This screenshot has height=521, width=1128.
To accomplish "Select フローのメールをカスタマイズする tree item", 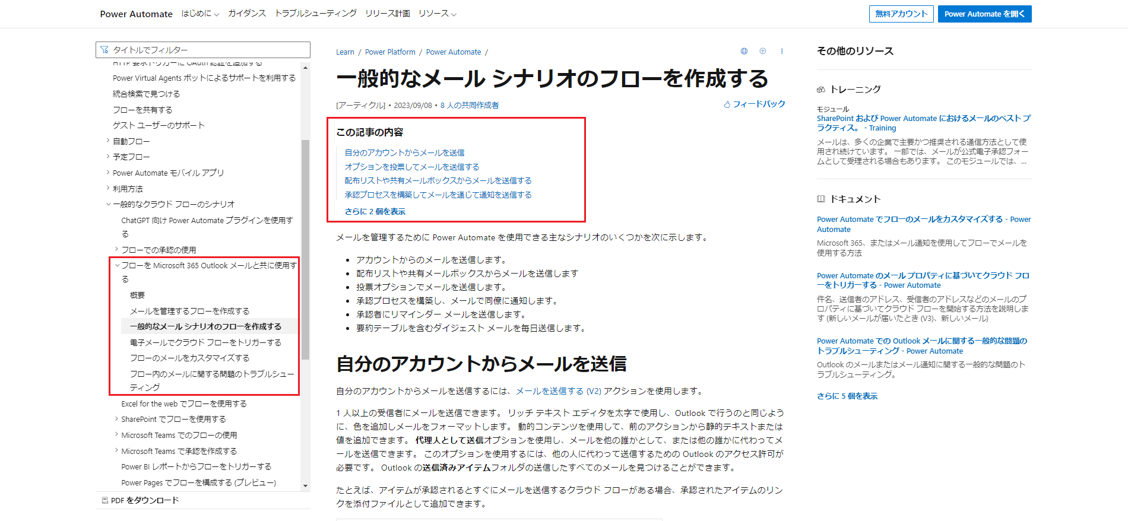I will click(189, 358).
